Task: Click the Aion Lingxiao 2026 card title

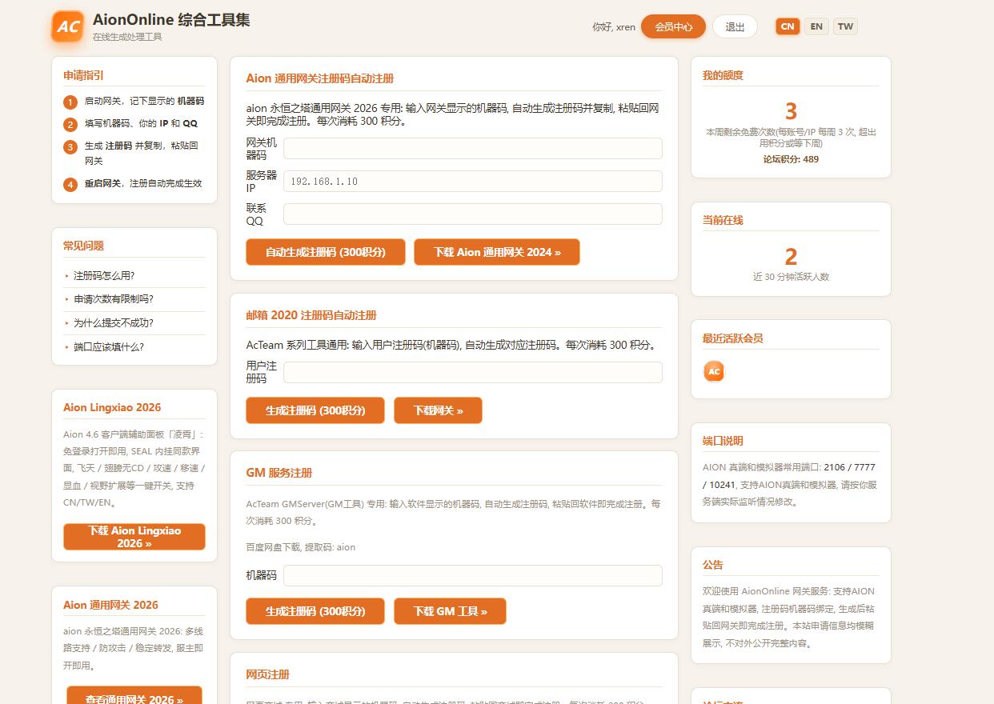Action: (112, 407)
